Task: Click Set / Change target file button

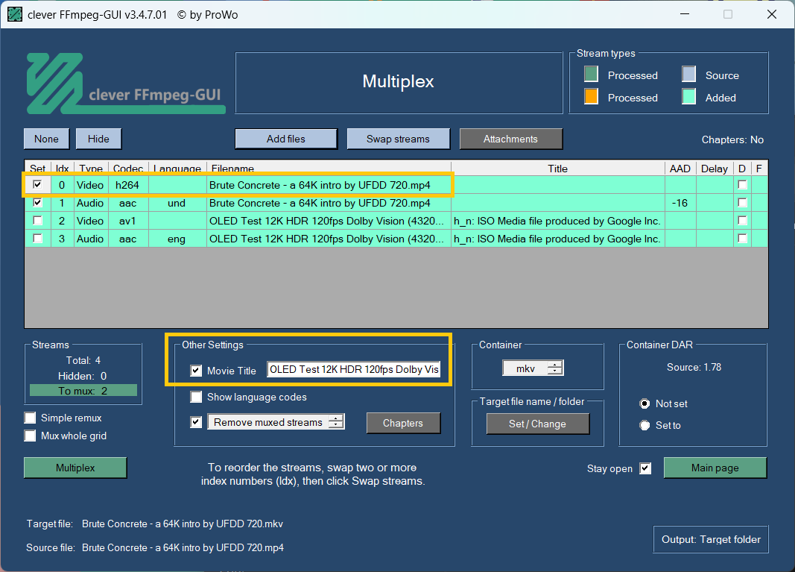Action: (537, 424)
